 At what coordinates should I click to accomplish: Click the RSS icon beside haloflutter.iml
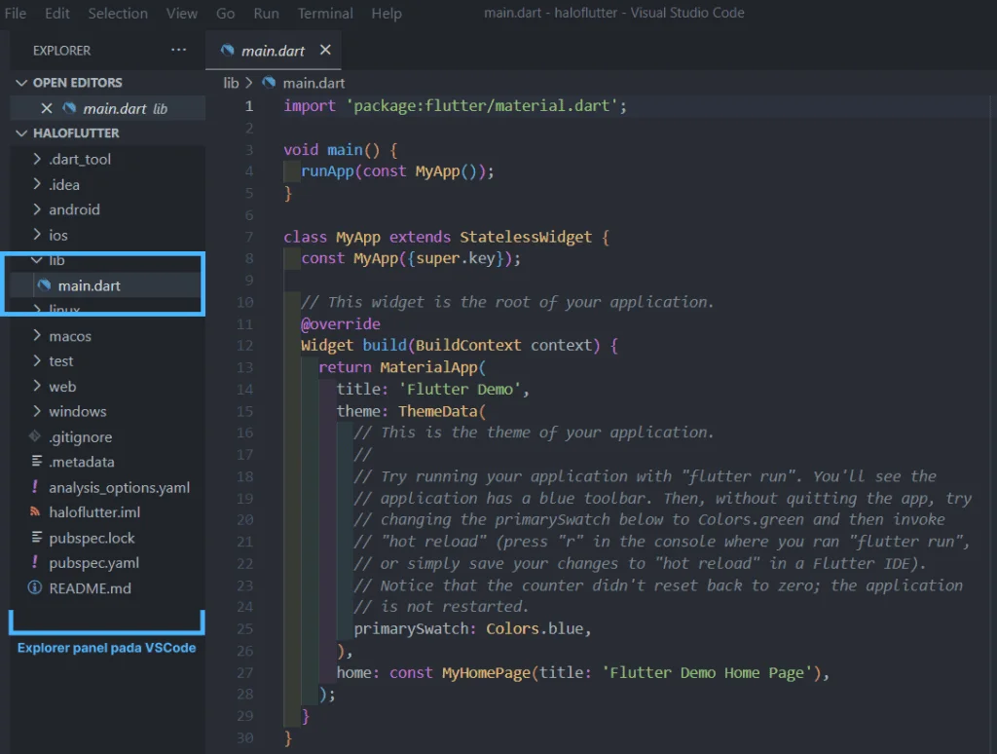tap(35, 511)
